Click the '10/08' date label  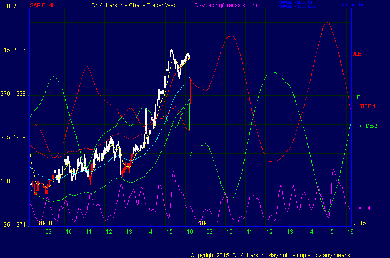(45, 223)
